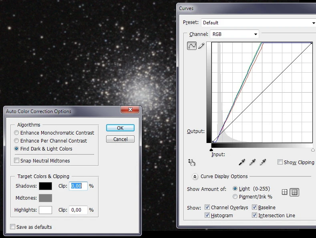Select the curve point editing tool

[192, 46]
